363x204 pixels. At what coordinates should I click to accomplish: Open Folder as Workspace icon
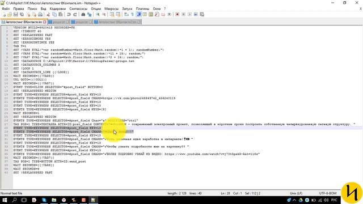point(163,14)
